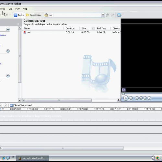
Task: Close the Movie Tasks pane
Action: point(18,24)
